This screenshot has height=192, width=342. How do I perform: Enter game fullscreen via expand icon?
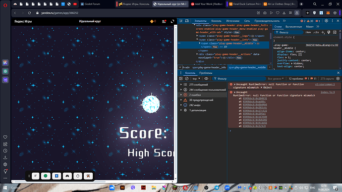(172, 21)
